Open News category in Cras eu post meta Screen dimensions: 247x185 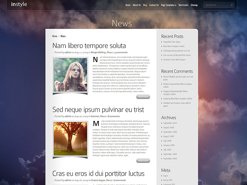coord(109,180)
